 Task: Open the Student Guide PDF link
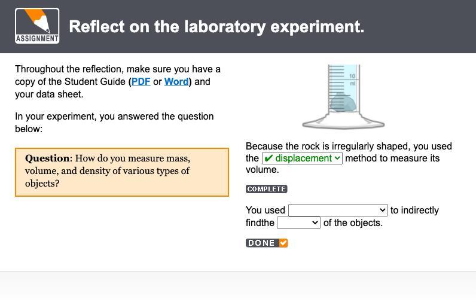(141, 82)
